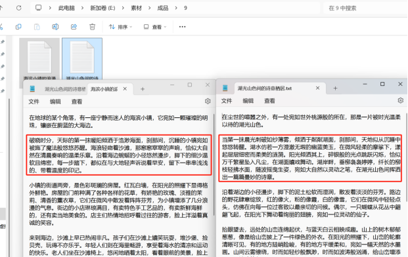The height and width of the screenshot is (257, 408).
Task: Click the computer monitor icon in address bar
Action: [39, 8]
